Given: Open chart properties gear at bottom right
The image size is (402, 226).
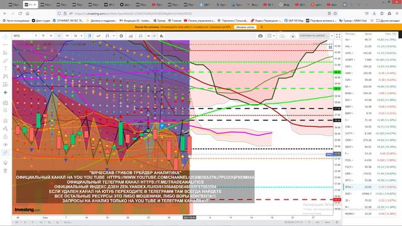Looking at the screenshot, I should pos(337,222).
